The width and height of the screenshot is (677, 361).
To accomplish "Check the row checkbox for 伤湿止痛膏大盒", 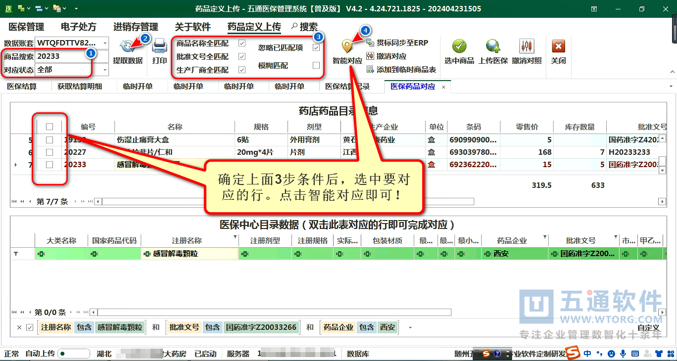I will pyautogui.click(x=49, y=140).
